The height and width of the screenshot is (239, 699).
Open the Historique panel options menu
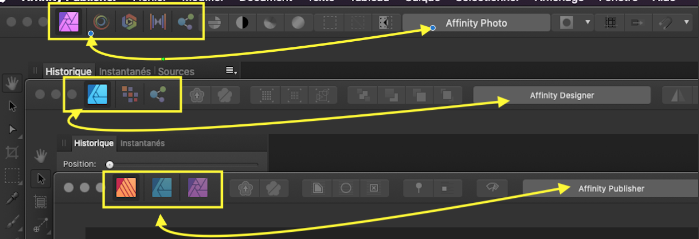pyautogui.click(x=231, y=71)
